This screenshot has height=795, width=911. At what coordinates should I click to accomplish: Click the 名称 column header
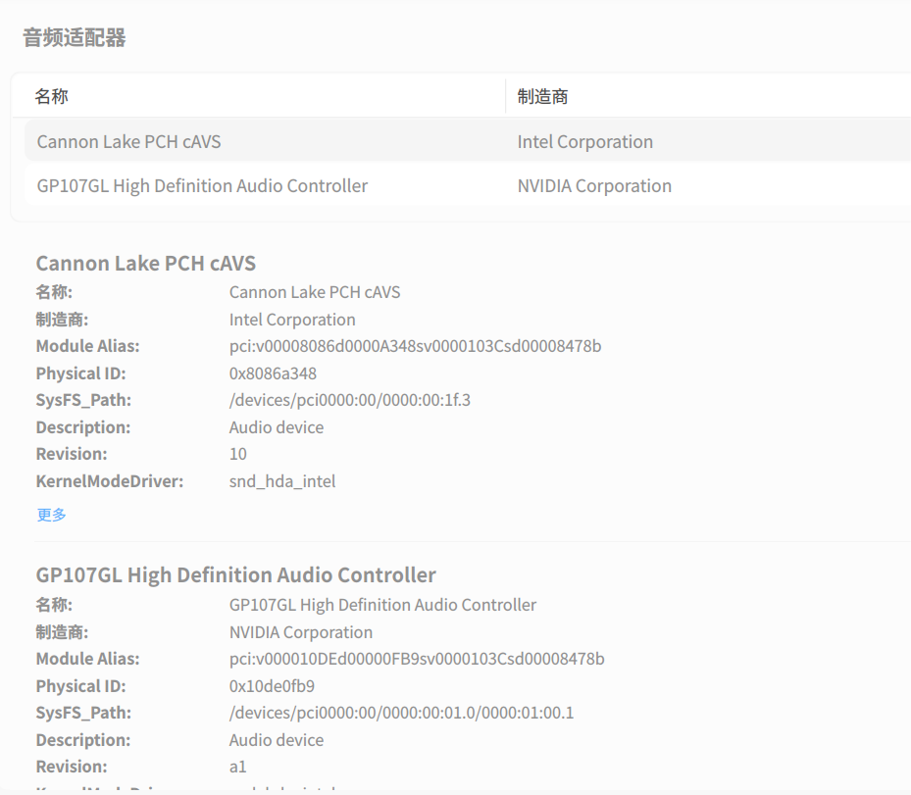52,96
